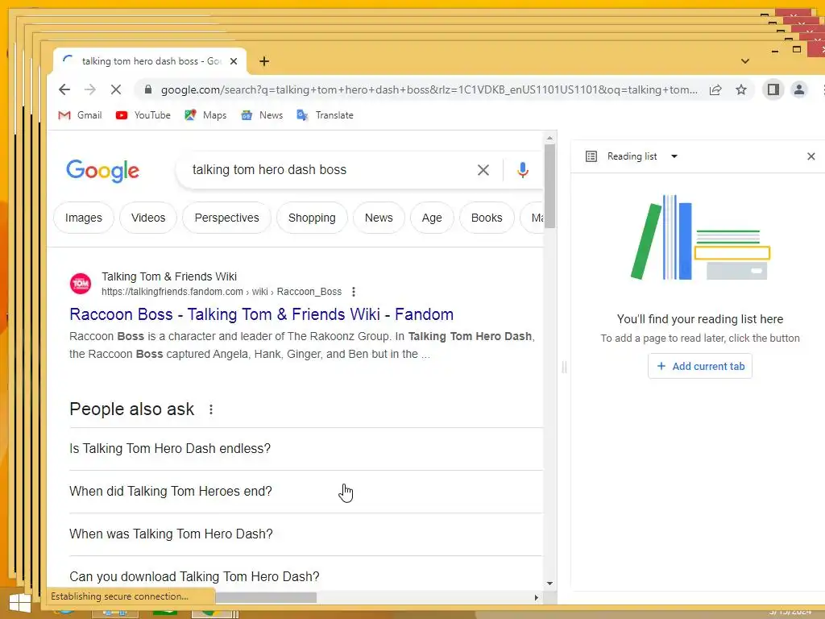825x619 pixels.
Task: Open the three-dot menu beside People also ask
Action: click(211, 409)
